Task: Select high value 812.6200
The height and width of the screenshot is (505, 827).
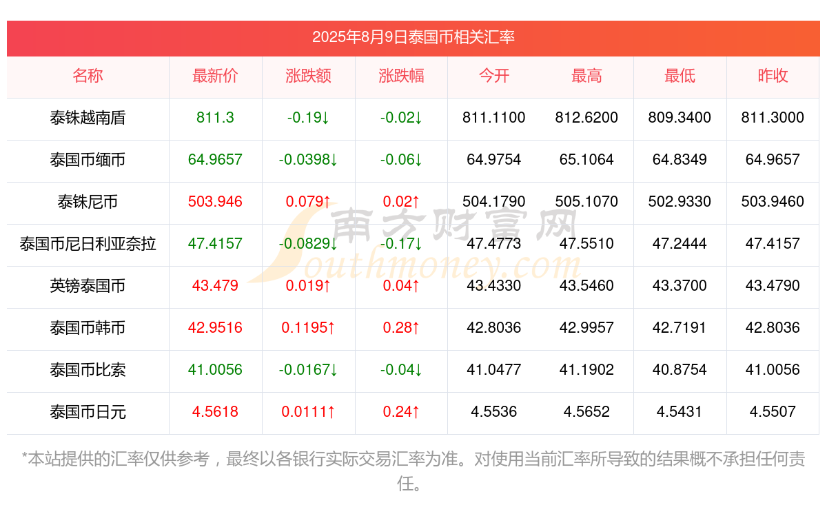Action: coord(586,118)
